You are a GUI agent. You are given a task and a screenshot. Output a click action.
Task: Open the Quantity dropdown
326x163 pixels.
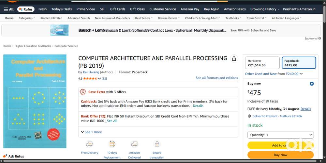pyautogui.click(x=280, y=135)
